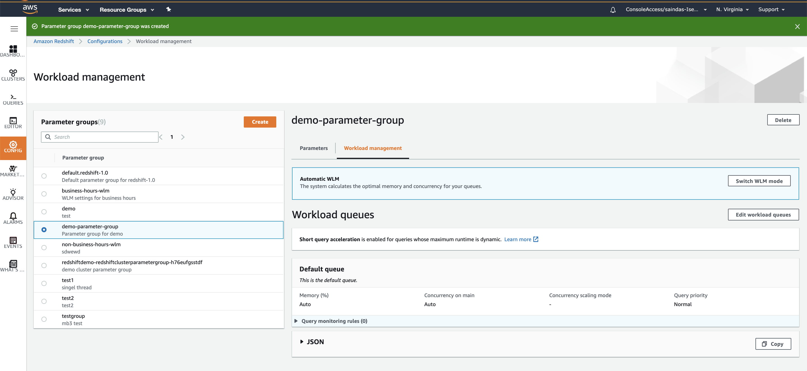Toggle the hamburger navigation menu
The width and height of the screenshot is (807, 371).
[x=14, y=29]
